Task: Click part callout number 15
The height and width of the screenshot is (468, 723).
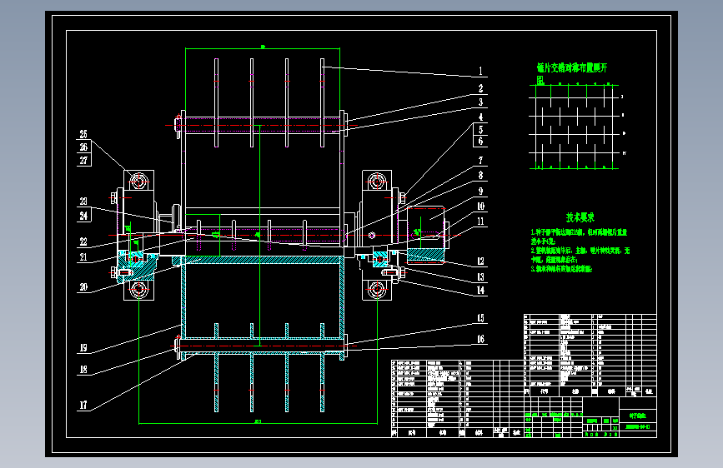Action: (480, 318)
